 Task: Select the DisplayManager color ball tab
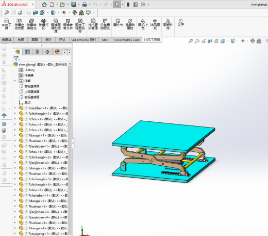tap(57, 52)
